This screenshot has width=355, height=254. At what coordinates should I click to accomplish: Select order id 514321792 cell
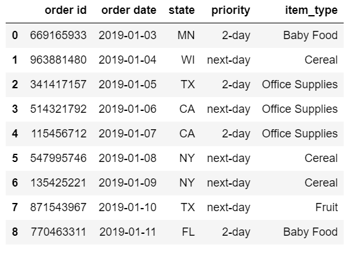59,109
